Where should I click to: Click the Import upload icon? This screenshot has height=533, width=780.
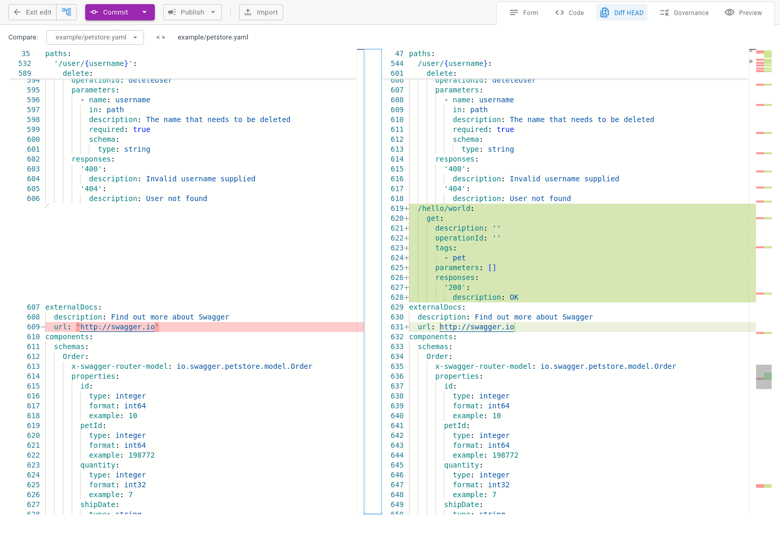point(248,12)
